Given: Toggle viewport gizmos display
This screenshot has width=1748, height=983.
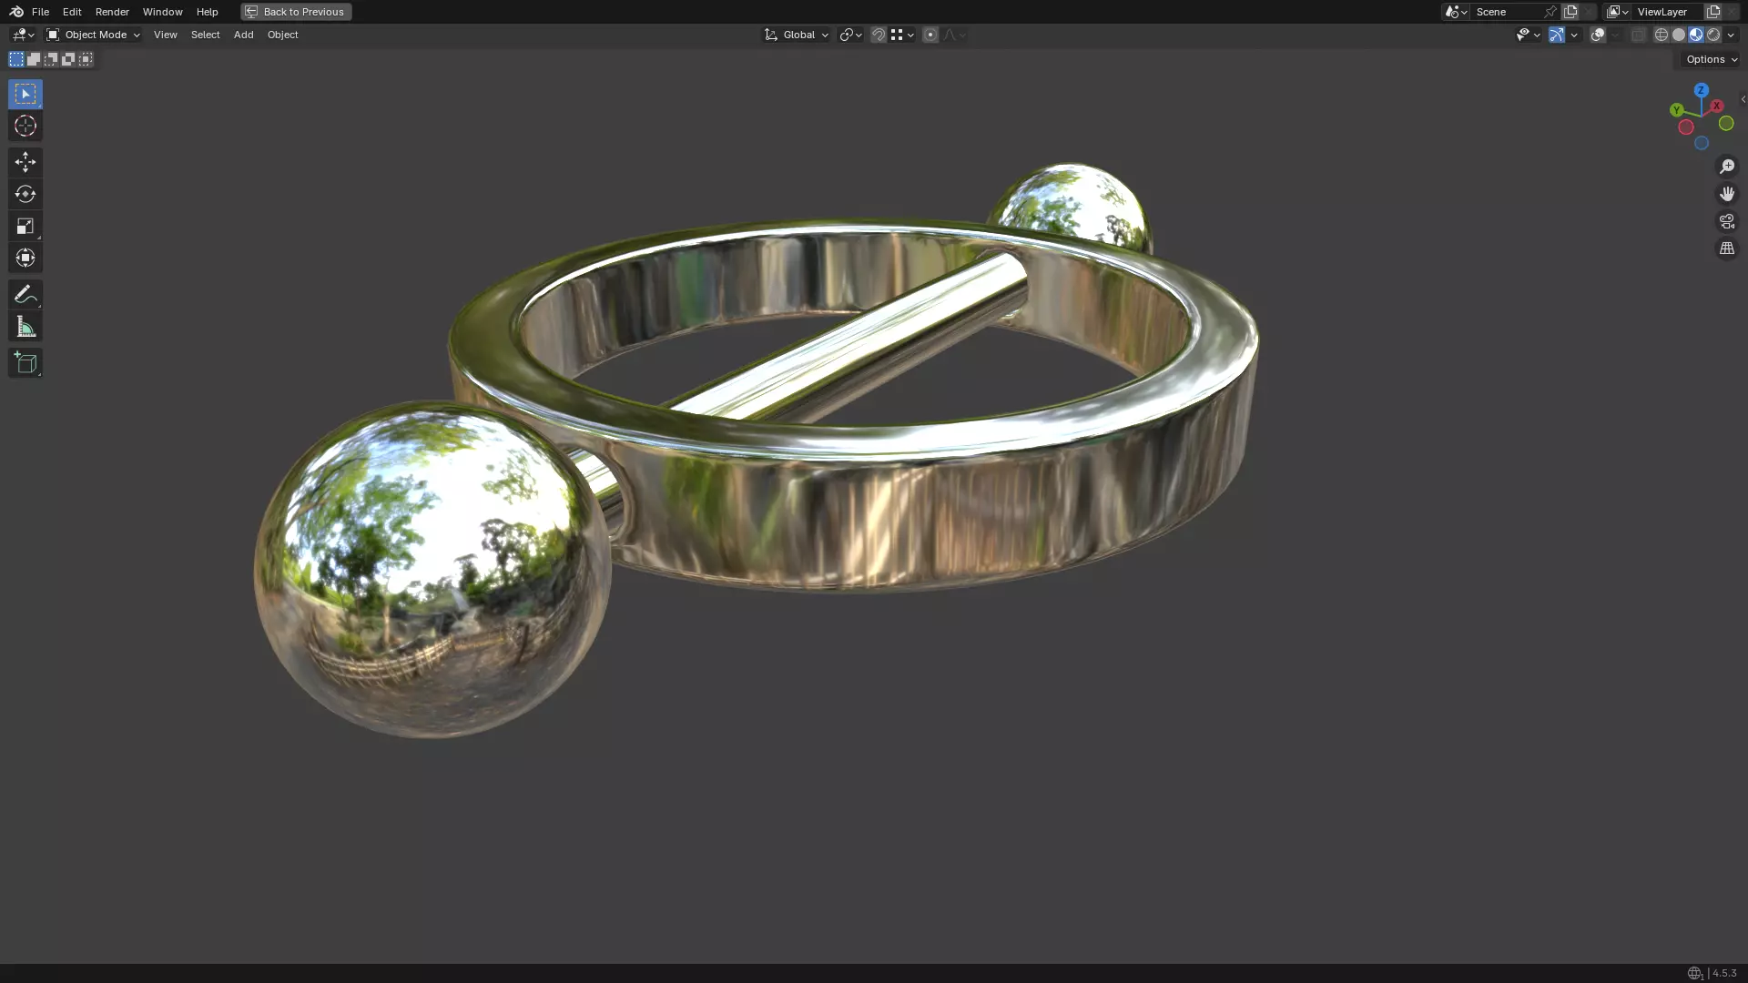Looking at the screenshot, I should click(x=1557, y=35).
